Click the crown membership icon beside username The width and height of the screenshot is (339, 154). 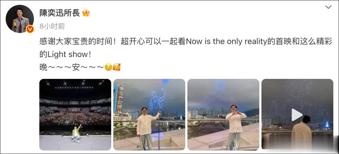(86, 13)
